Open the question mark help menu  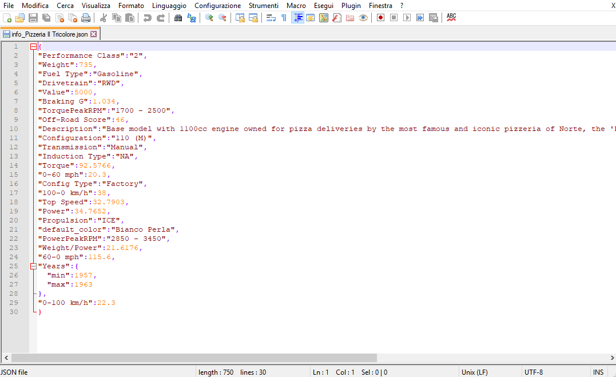[402, 6]
